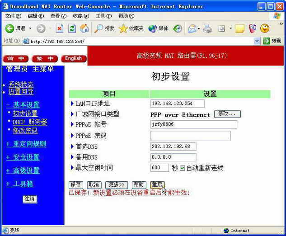
Task: Go to the Home page icon
Action: [84, 28]
